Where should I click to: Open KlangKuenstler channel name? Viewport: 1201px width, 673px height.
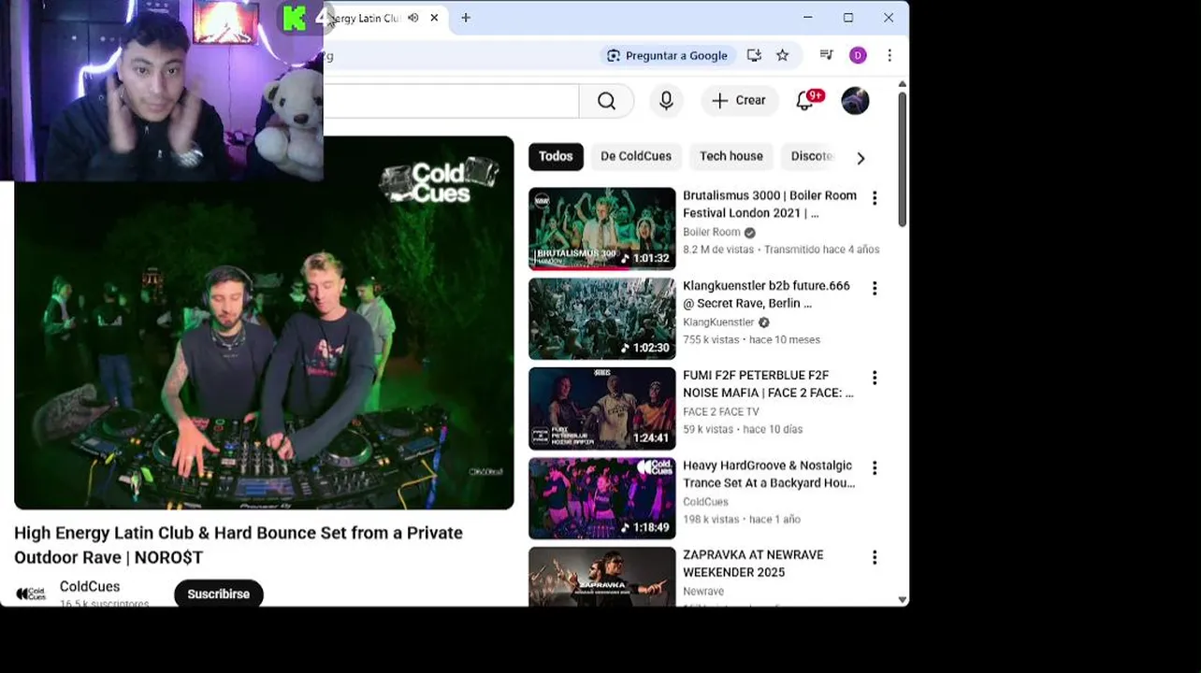(718, 322)
